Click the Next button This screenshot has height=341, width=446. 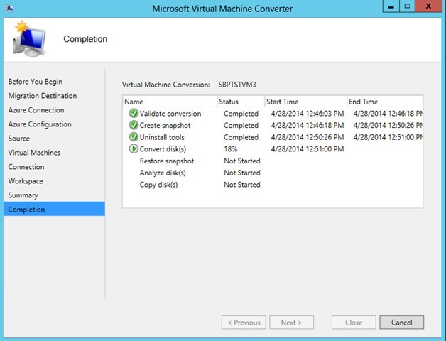pos(292,323)
